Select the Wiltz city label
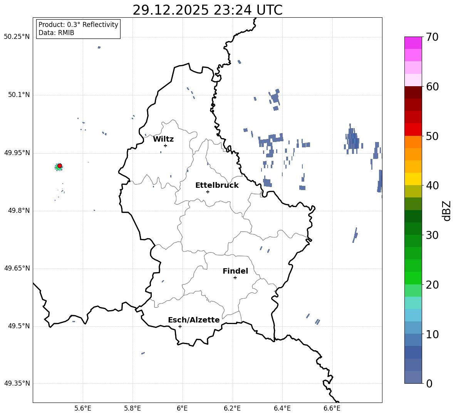 pyautogui.click(x=163, y=139)
